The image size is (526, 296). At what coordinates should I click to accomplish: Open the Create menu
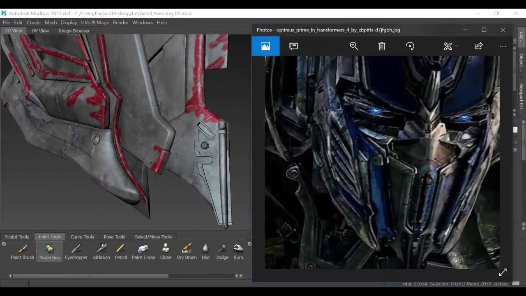[x=34, y=22]
